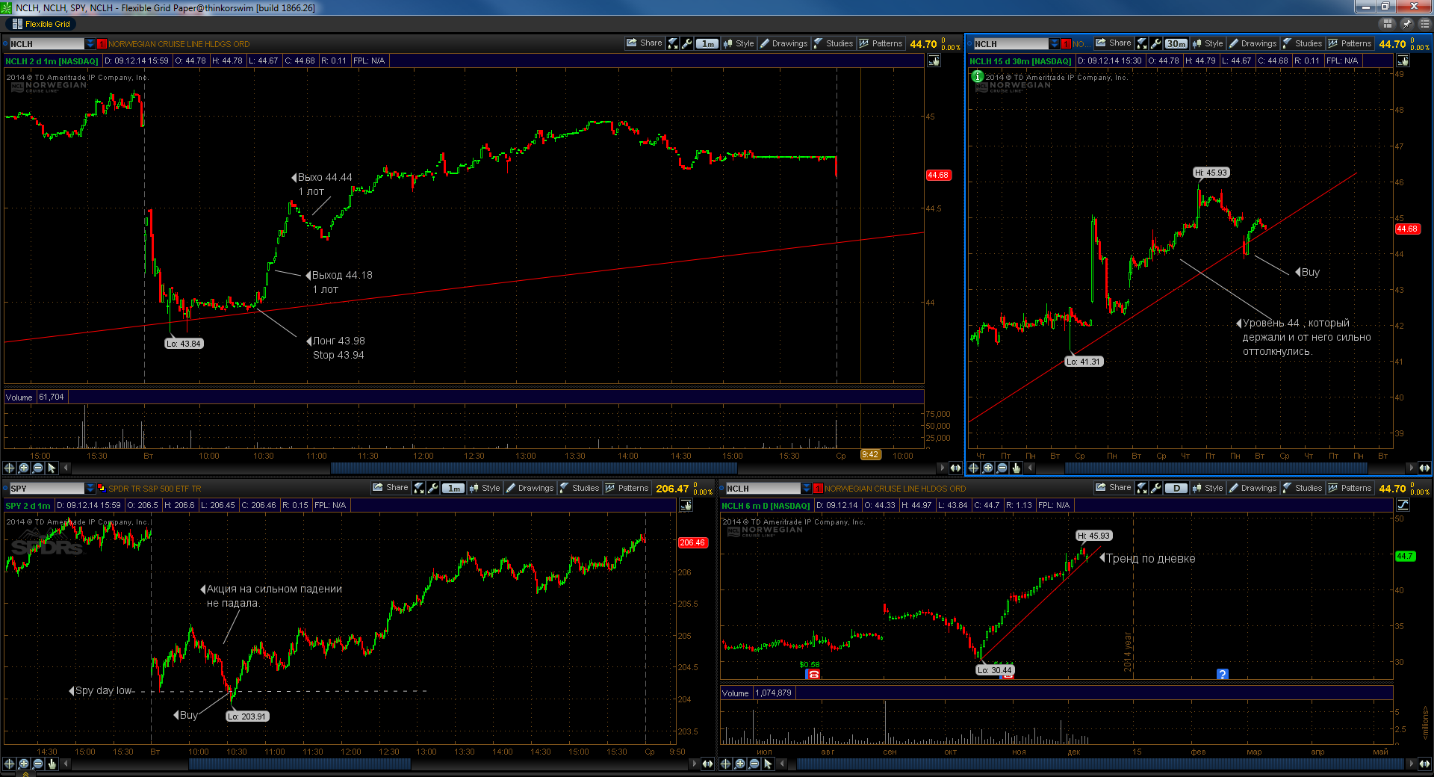Screen dimensions: 1437x777
Task: Open the 30m timeframe selector of the top-right chart
Action: click(1176, 43)
